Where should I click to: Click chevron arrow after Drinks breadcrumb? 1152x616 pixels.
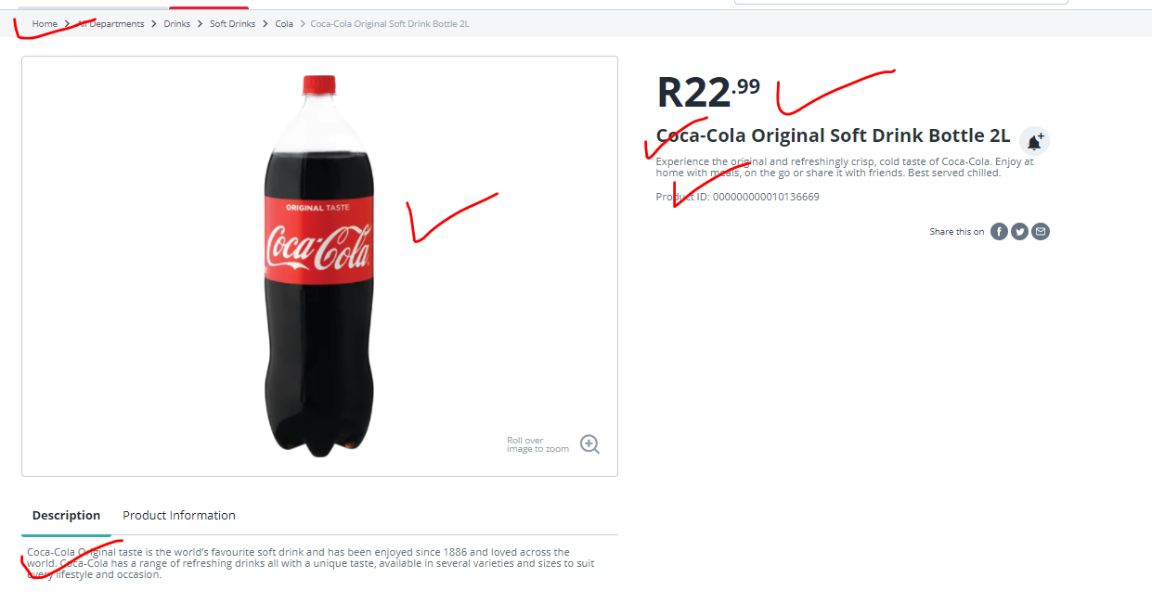coord(200,24)
